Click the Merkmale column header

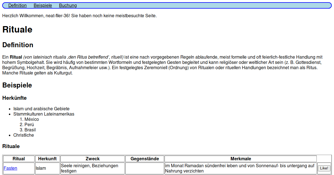pyautogui.click(x=241, y=159)
